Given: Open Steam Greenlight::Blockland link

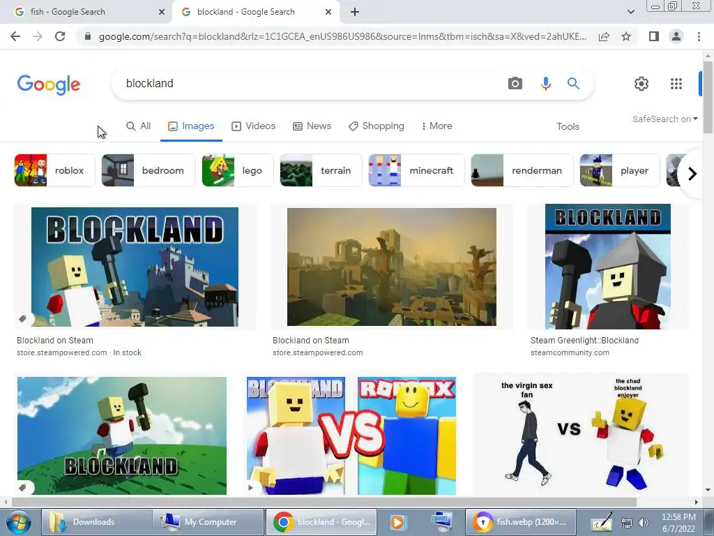Looking at the screenshot, I should click(x=585, y=341).
